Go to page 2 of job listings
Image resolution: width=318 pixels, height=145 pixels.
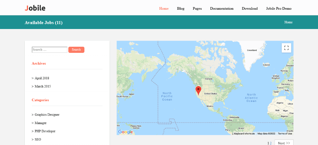point(271,143)
